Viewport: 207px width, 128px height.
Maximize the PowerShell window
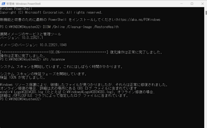(x=192, y=4)
